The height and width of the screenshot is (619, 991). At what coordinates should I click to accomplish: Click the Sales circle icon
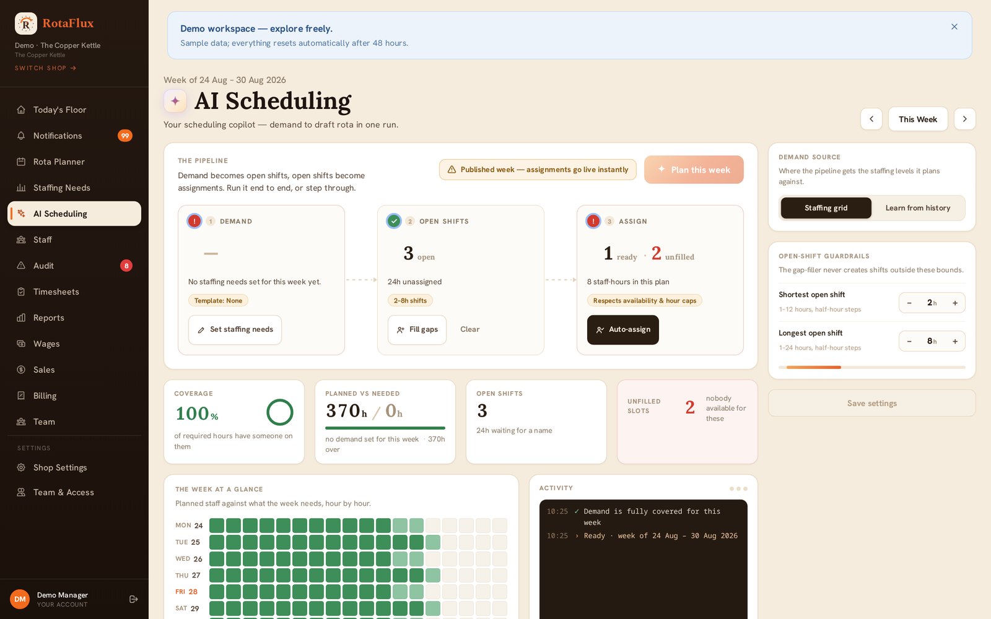click(21, 370)
